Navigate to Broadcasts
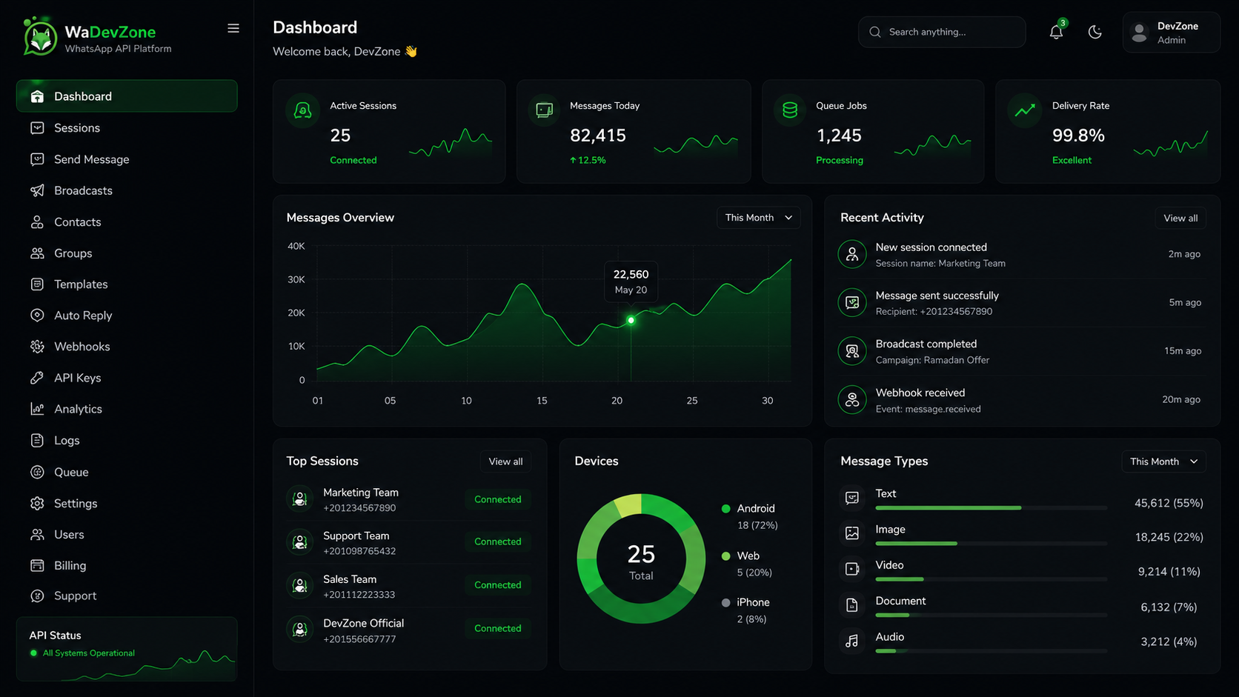Screen dimensions: 1239x697 click(127, 190)
